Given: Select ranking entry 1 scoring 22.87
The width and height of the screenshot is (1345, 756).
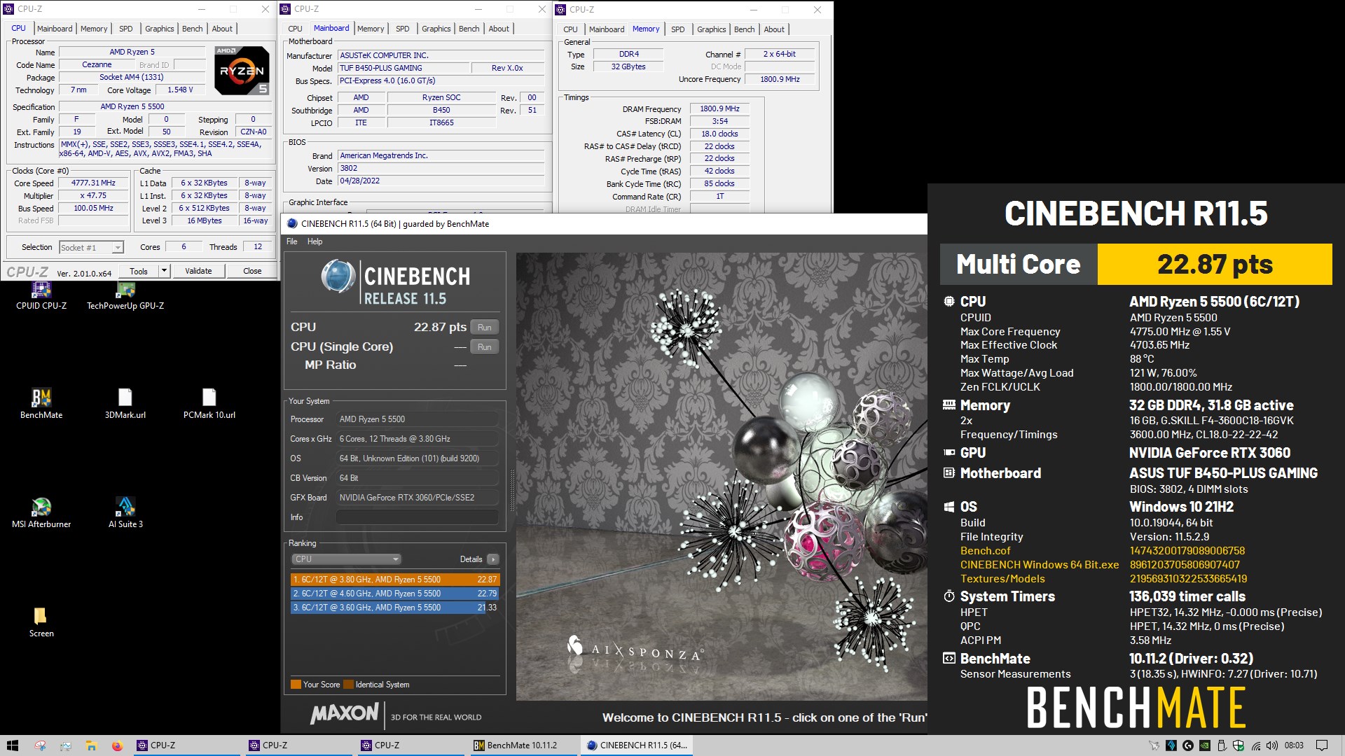Looking at the screenshot, I should [395, 580].
